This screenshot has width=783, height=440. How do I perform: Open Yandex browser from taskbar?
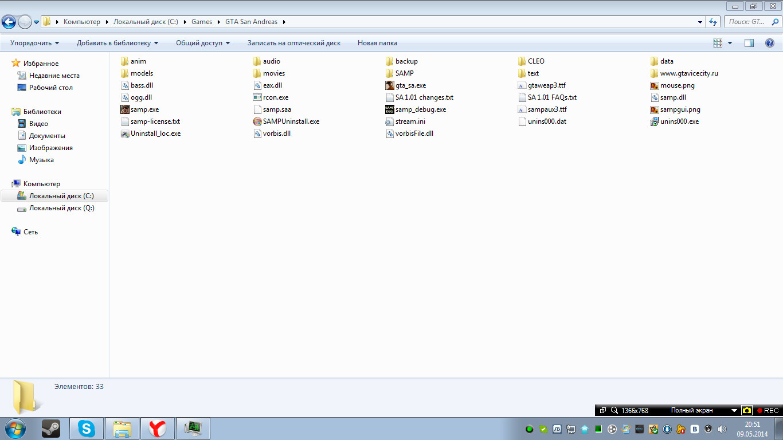tap(158, 429)
